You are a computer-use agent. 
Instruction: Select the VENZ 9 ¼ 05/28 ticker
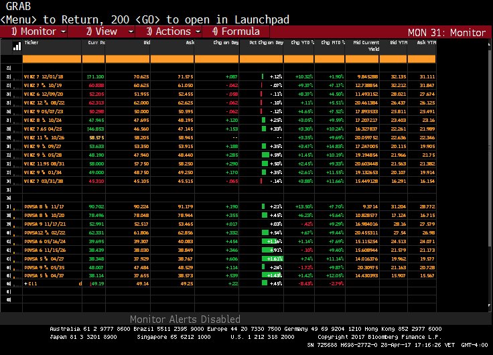43,155
